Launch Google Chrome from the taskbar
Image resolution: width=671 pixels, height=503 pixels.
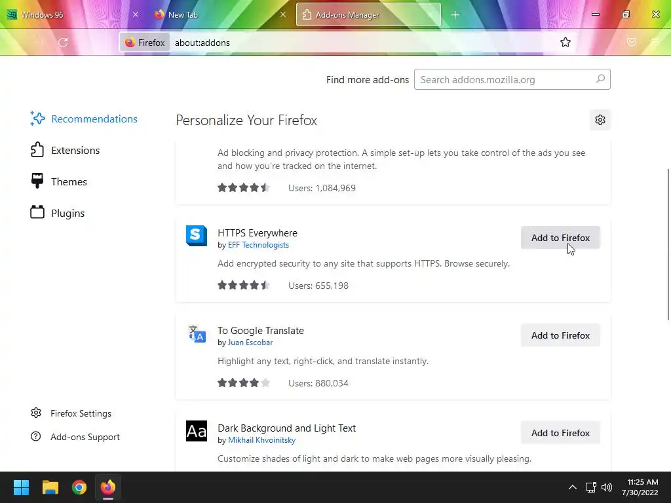point(79,487)
